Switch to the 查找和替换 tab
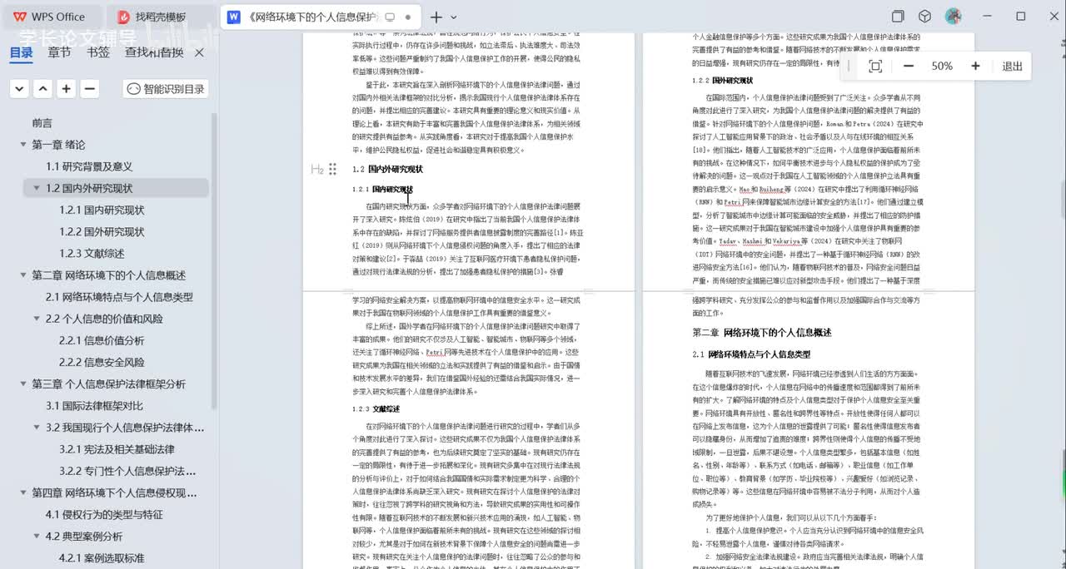This screenshot has width=1066, height=569. pos(154,52)
